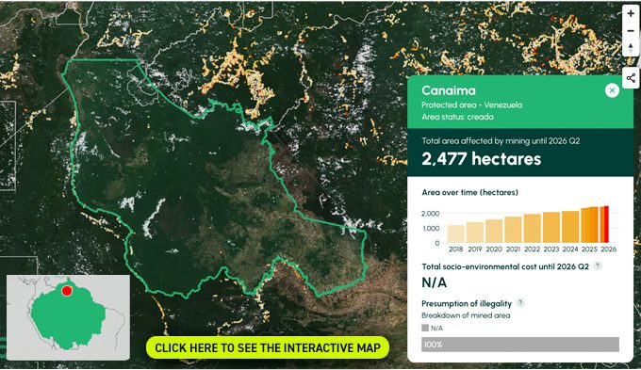Click the '2025' year label on chart
Screen dimensions: 641x370
pos(589,249)
